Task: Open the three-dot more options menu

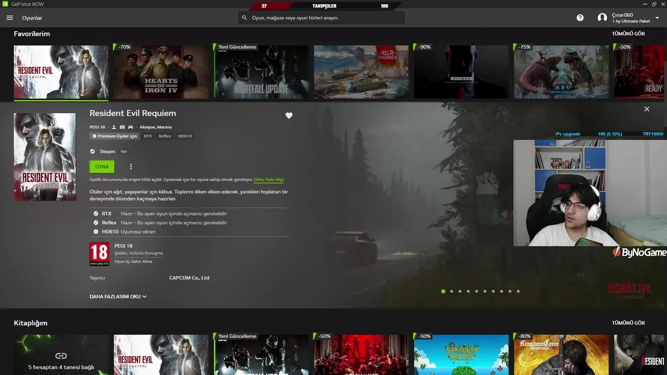Action: tap(131, 167)
